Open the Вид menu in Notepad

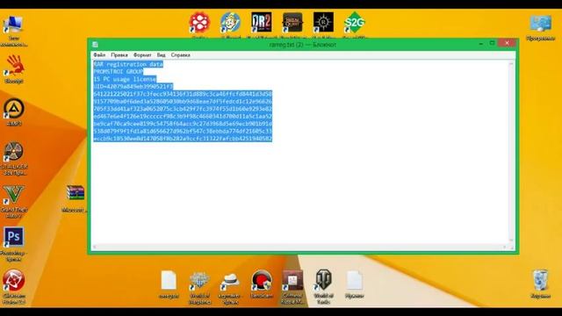tap(161, 55)
